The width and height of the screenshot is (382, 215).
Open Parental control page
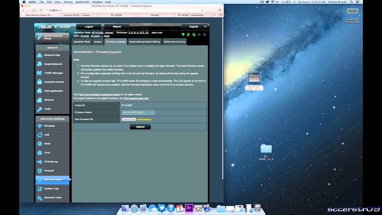pos(52,82)
